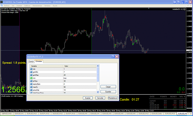193x116 pixels.
Task: Click the maxSL row type icon
Action: click(x=31, y=87)
